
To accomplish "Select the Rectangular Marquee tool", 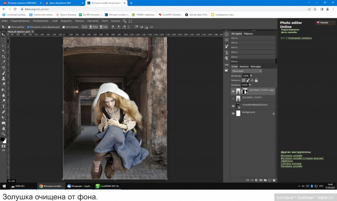I will (4, 40).
